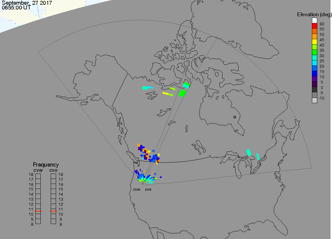
Task: Choose the orange swatch between 50 and 45
Action: [314, 36]
